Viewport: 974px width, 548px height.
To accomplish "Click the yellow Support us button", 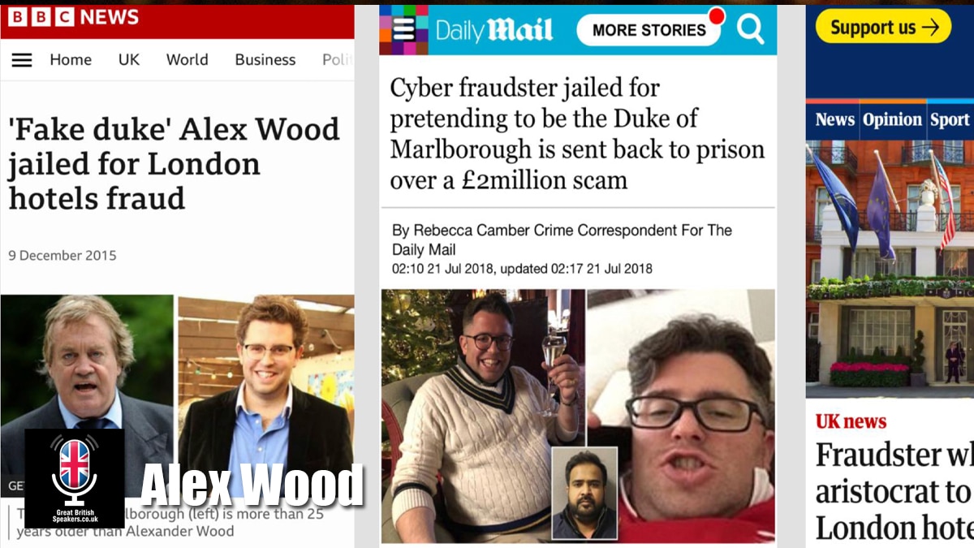I will (x=883, y=27).
